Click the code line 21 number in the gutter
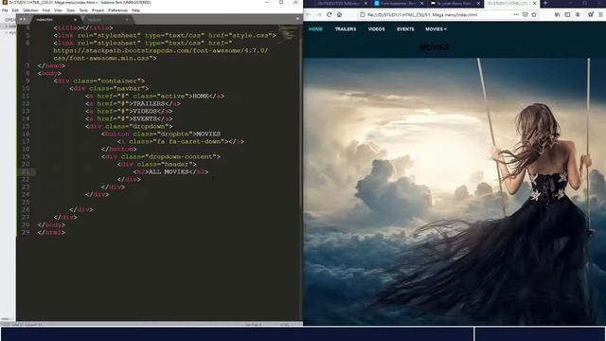606x341 pixels. tap(26, 171)
